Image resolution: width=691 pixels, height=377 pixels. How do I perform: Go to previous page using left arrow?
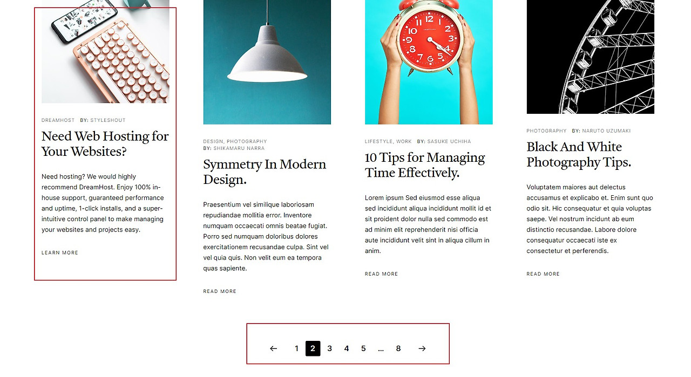click(273, 348)
